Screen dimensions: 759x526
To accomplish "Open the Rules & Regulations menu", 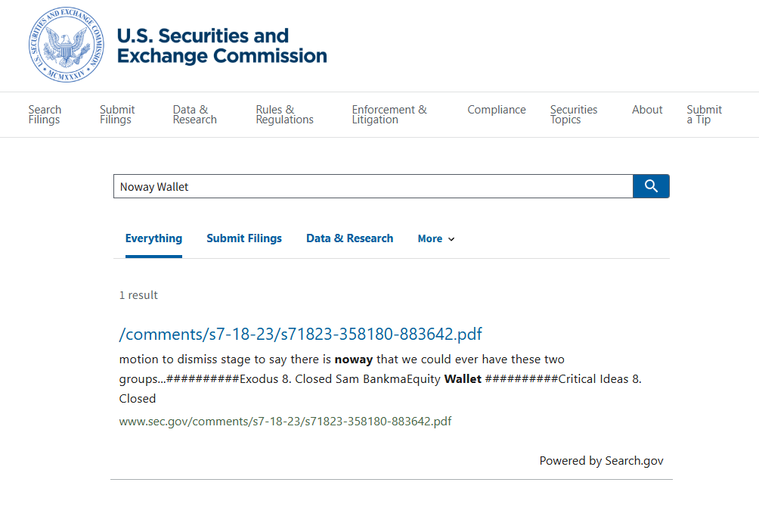I will (284, 114).
